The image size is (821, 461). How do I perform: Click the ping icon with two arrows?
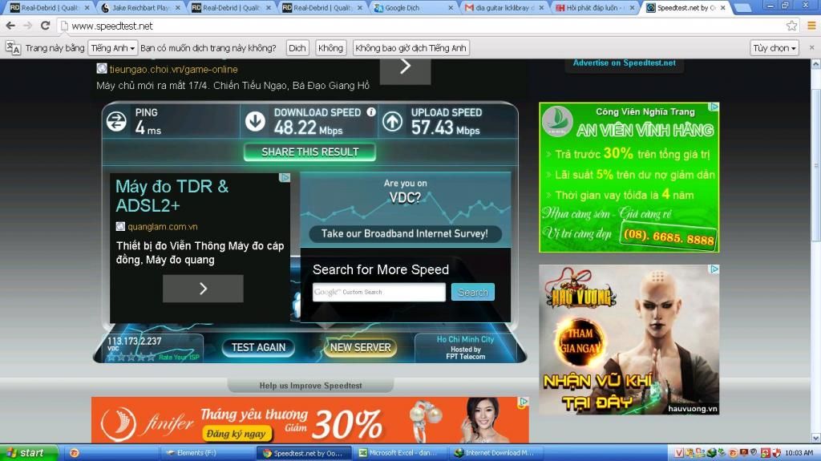click(x=116, y=122)
